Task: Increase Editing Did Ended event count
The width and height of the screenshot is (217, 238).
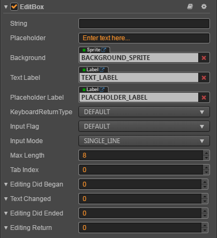Action: point(205,211)
